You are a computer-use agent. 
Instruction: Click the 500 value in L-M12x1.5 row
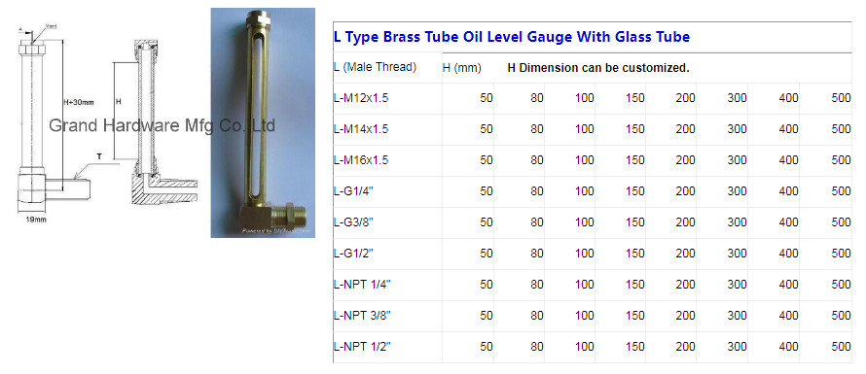[x=841, y=98]
